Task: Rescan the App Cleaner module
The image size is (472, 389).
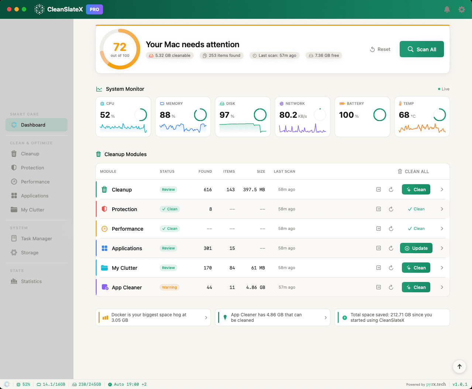Action: [391, 288]
